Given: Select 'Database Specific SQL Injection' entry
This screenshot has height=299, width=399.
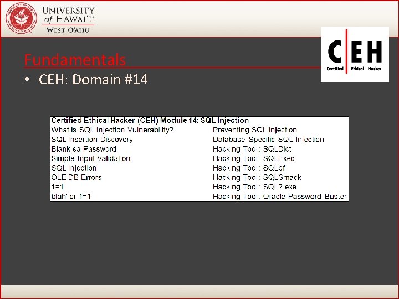Looking at the screenshot, I should (x=268, y=140).
